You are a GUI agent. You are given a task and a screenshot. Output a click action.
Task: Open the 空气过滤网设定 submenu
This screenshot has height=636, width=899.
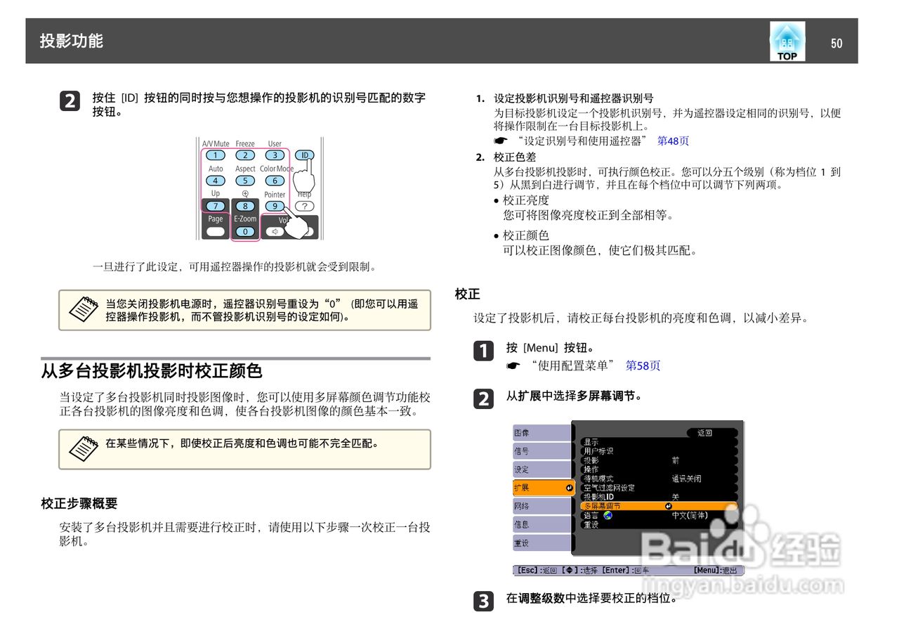coord(608,487)
